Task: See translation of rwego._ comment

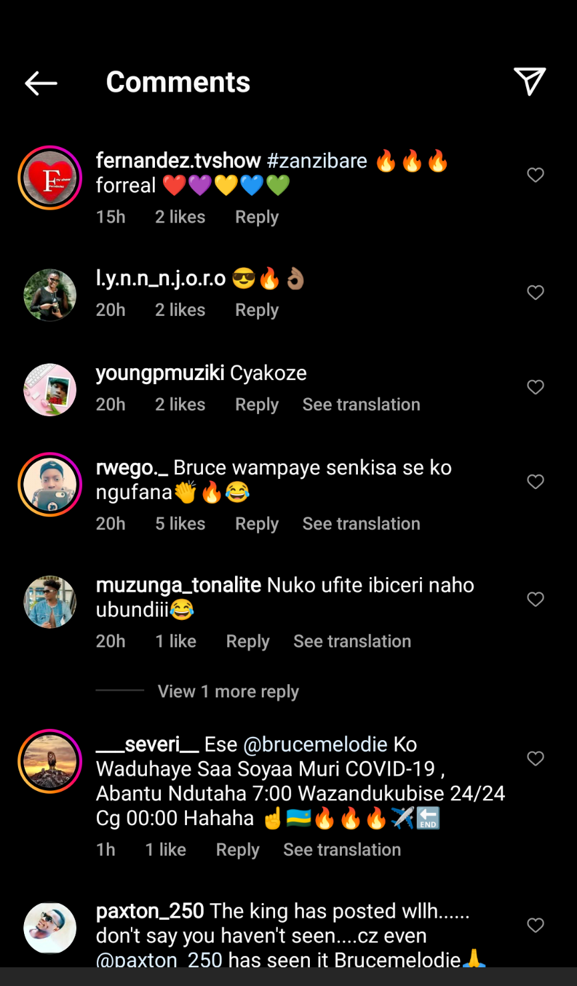Action: tap(361, 524)
